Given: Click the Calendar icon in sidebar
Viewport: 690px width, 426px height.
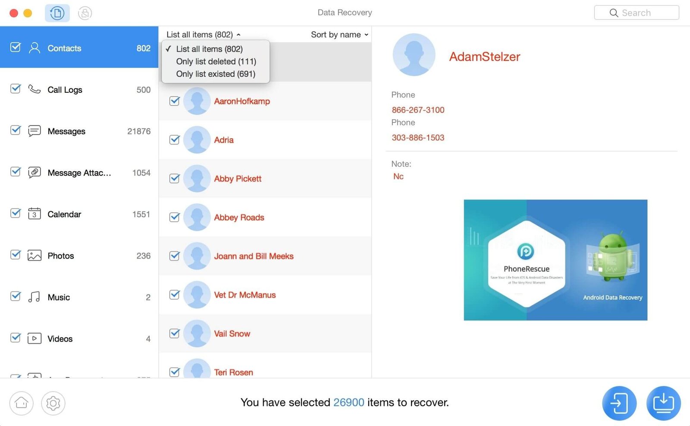Looking at the screenshot, I should point(34,214).
